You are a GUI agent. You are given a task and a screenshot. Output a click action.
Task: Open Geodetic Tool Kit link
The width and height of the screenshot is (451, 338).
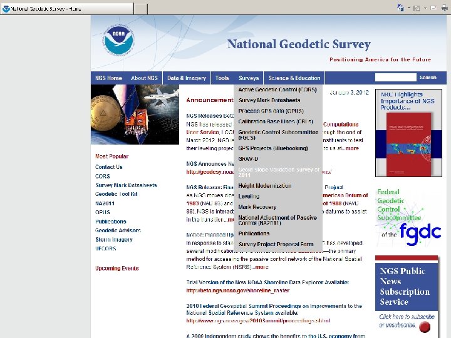click(117, 194)
